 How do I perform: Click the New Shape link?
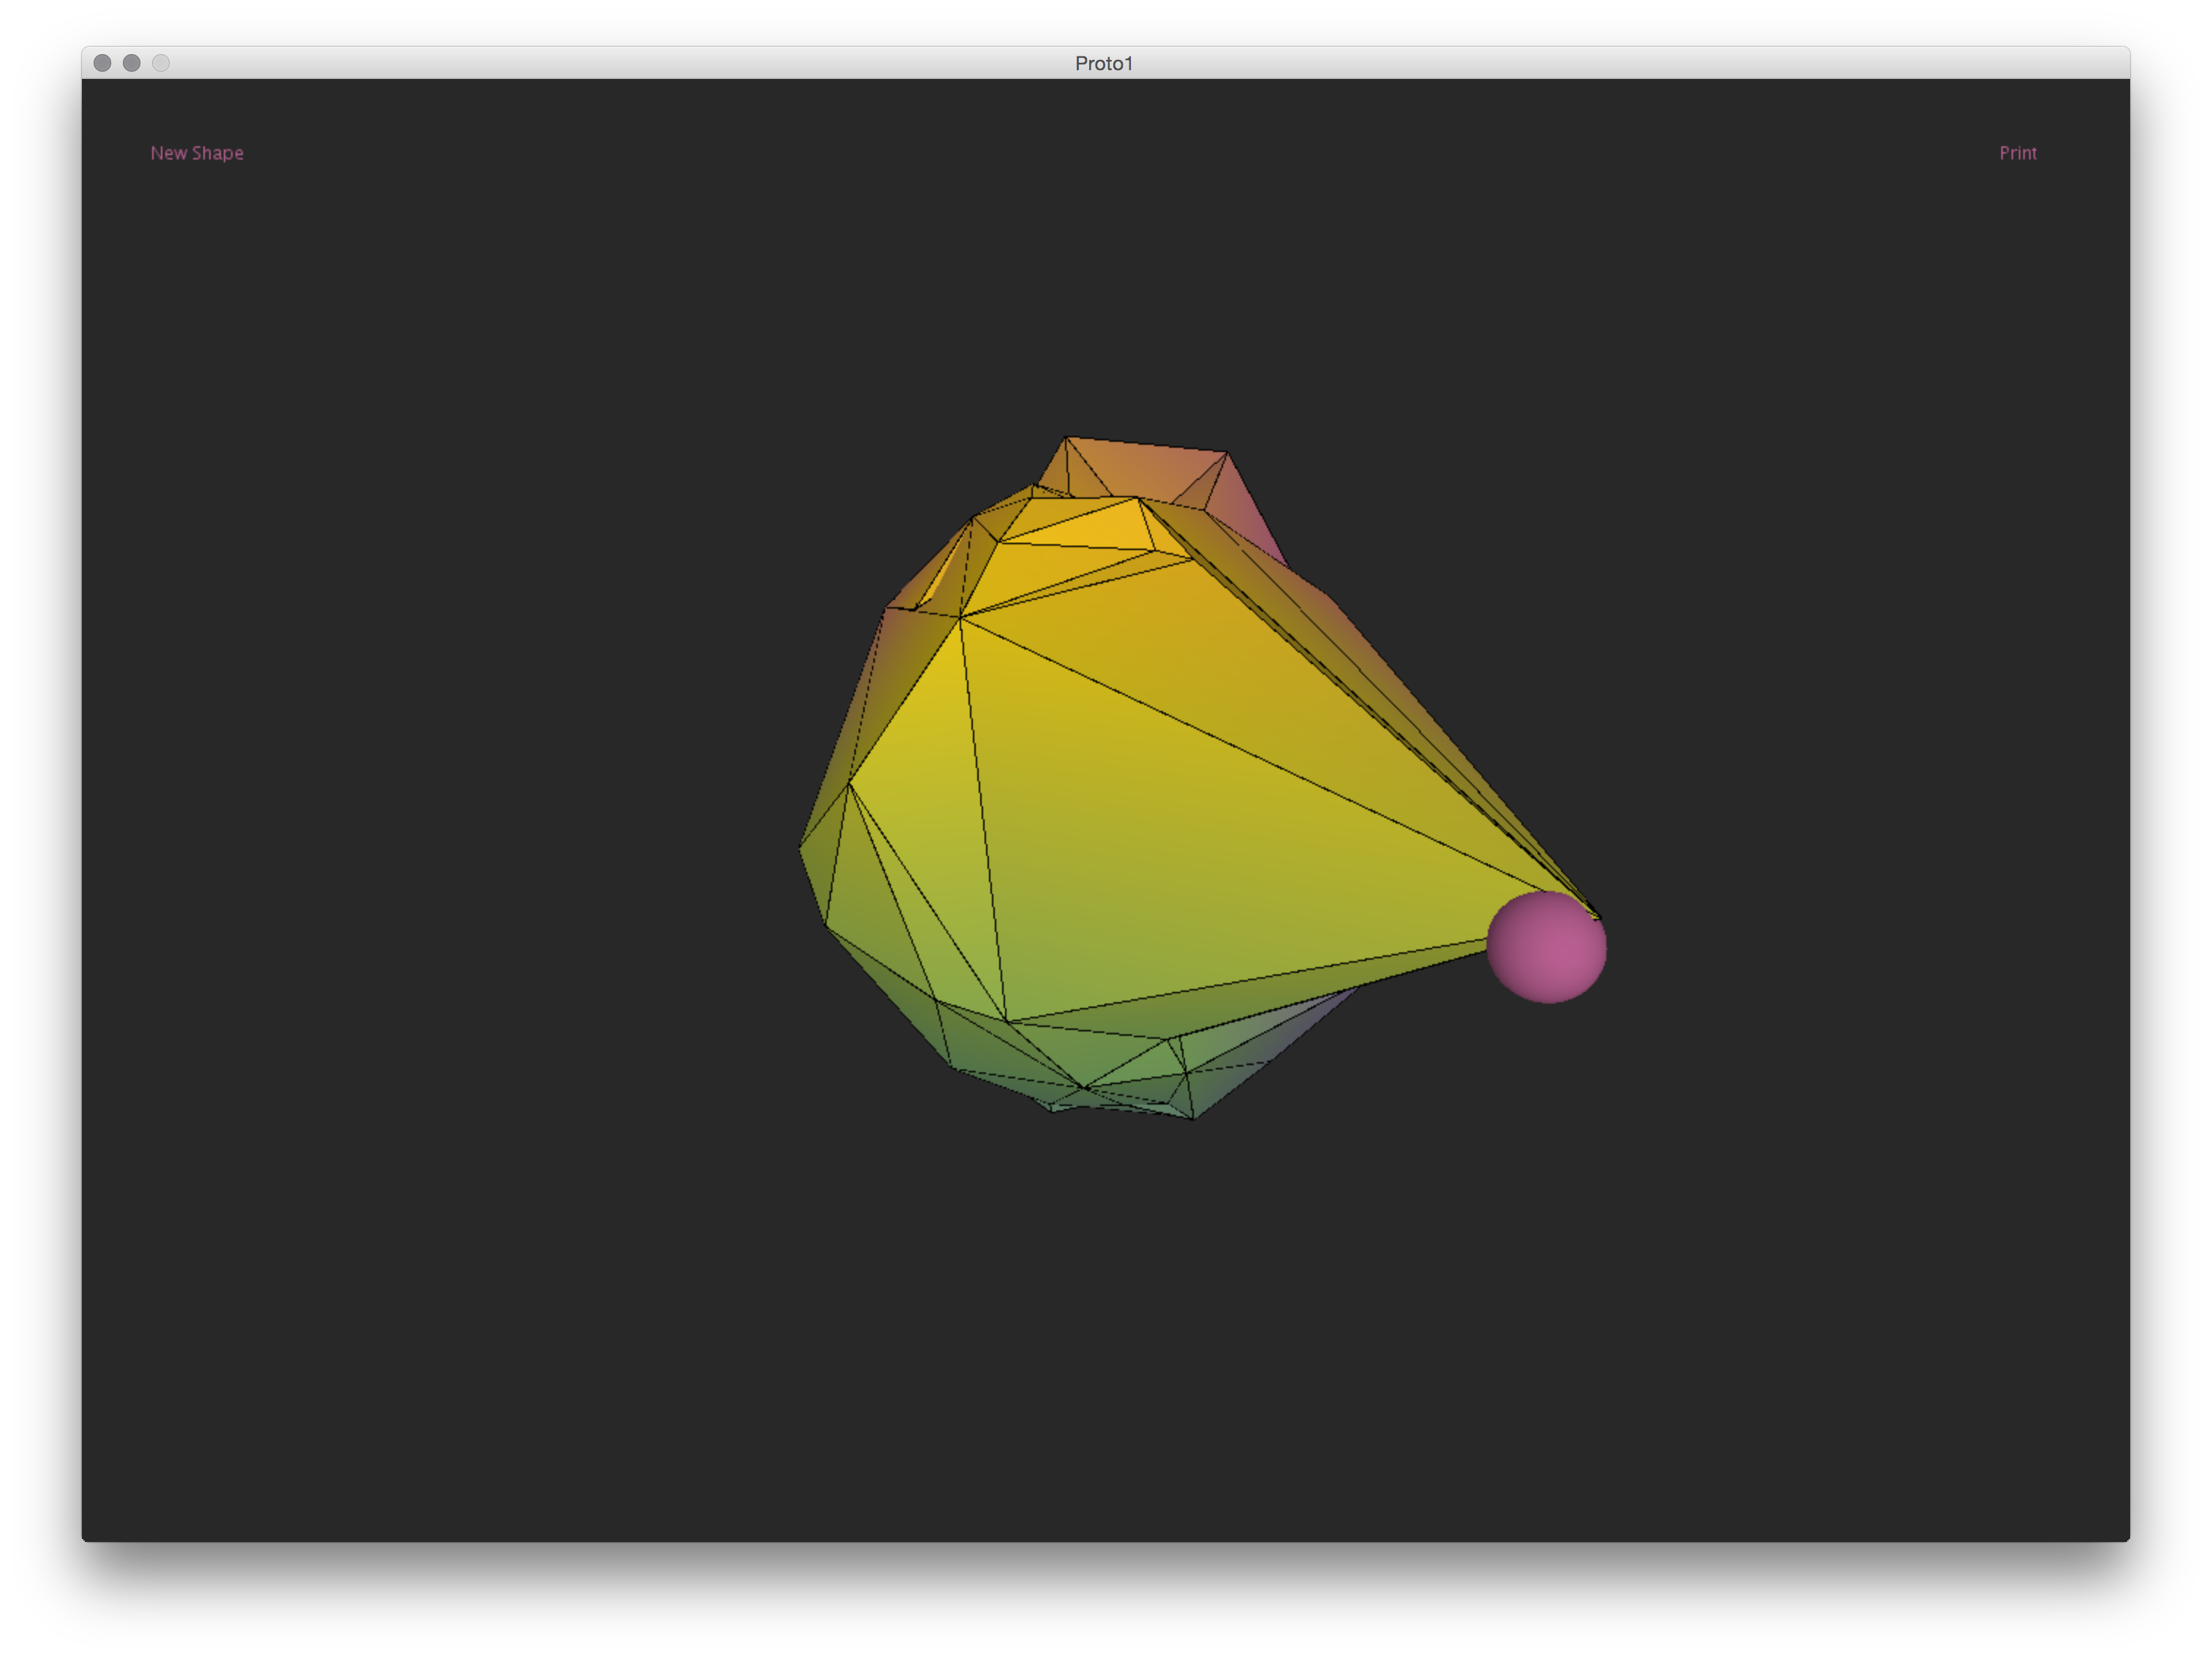pos(197,153)
